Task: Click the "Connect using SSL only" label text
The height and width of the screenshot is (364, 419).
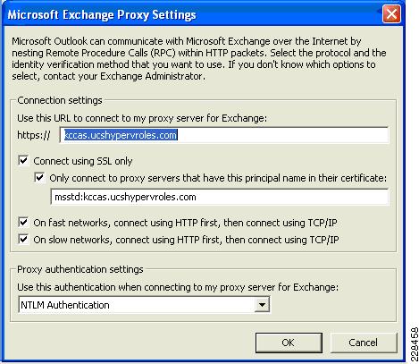Action: point(83,161)
